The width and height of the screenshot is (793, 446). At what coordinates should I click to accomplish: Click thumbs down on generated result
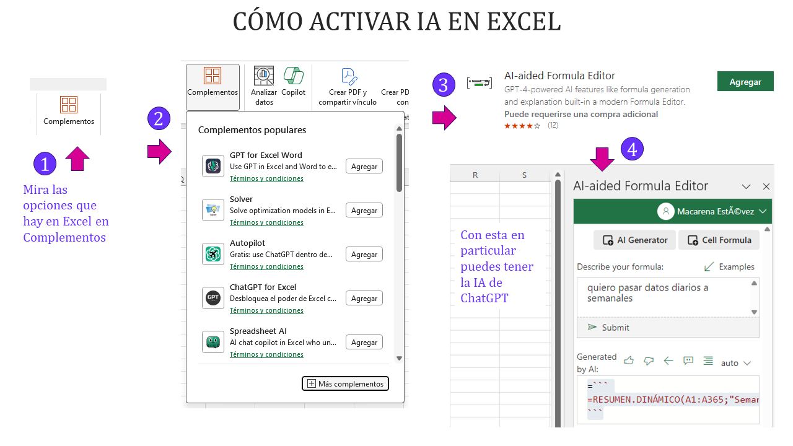[x=649, y=361]
